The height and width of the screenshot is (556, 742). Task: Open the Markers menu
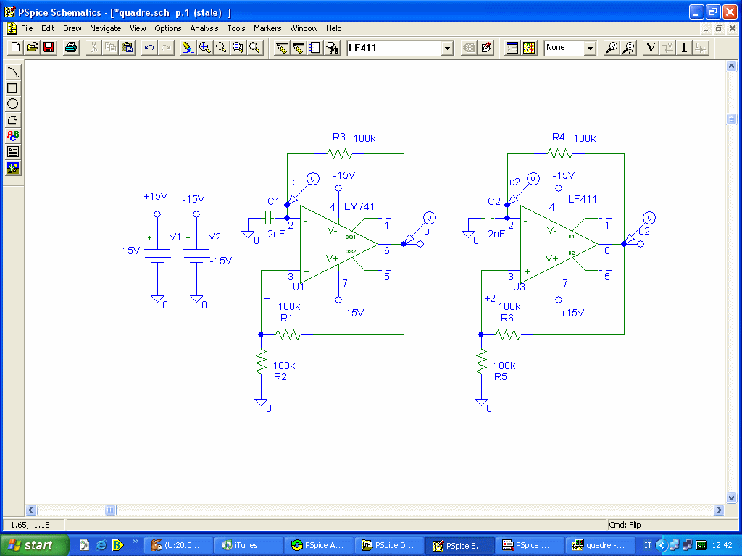pyautogui.click(x=267, y=28)
